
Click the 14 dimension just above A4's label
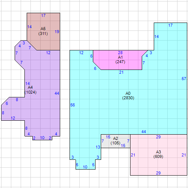[x=27, y=83]
